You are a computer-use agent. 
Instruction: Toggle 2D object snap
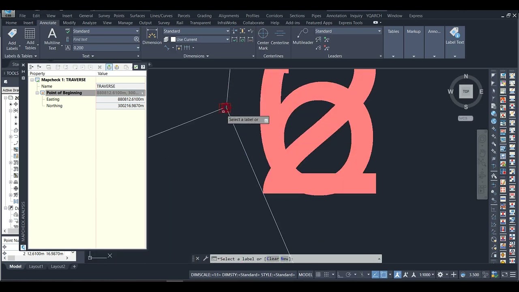tap(384, 275)
